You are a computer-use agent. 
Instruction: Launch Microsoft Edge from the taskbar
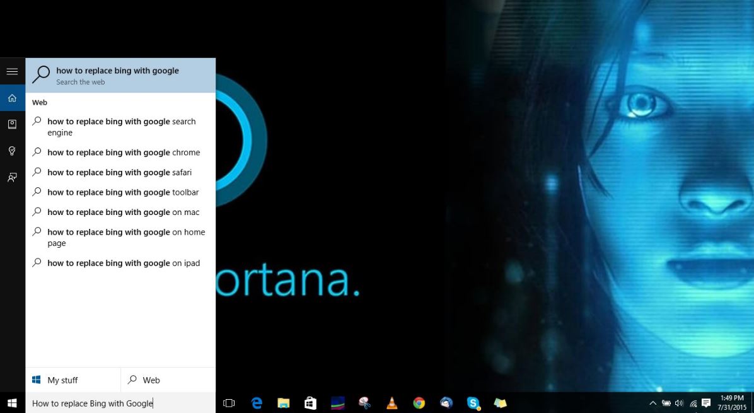(257, 403)
